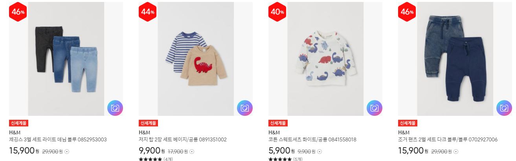Open image search on leggings 3-pack product
This screenshot has width=516, height=161.
coord(115,108)
